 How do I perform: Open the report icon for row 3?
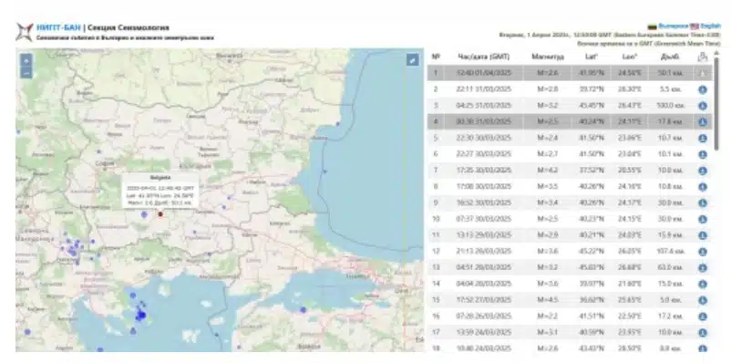(702, 106)
